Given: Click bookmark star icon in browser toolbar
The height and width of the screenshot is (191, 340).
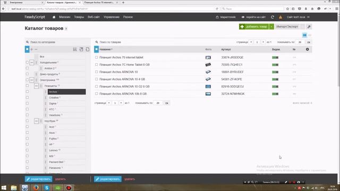Looking at the screenshot, I should click(287, 9).
